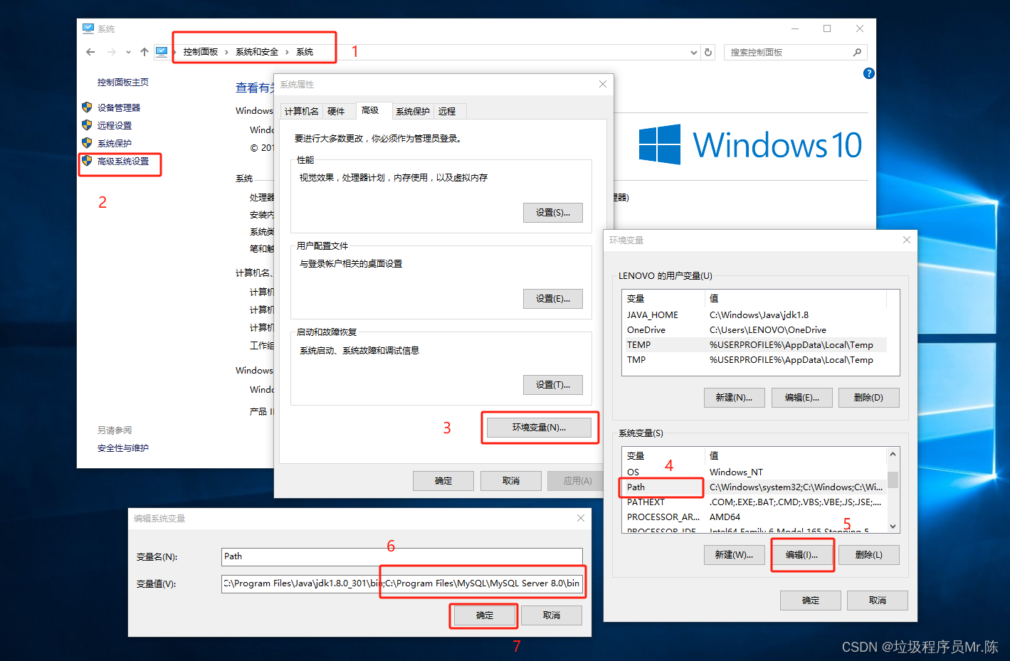Close the 系统属性 dialog
The width and height of the screenshot is (1010, 661).
603,84
